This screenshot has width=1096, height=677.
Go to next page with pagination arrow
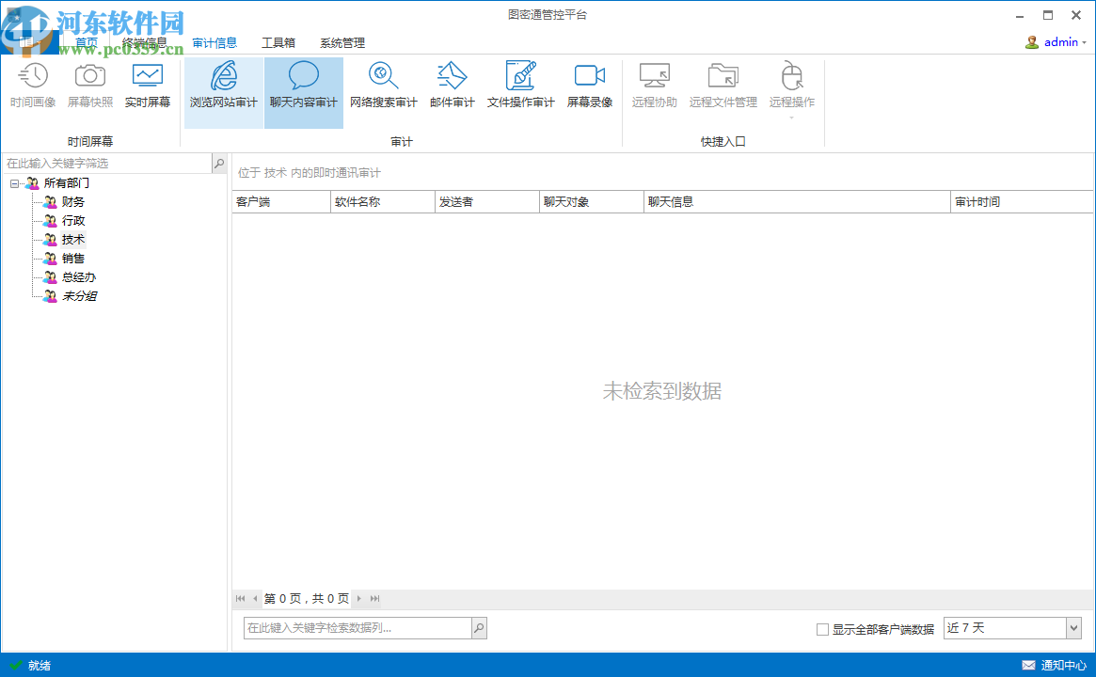pos(357,598)
